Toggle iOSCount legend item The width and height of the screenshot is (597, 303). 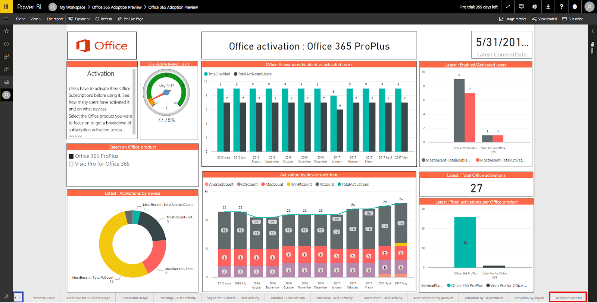tap(247, 185)
